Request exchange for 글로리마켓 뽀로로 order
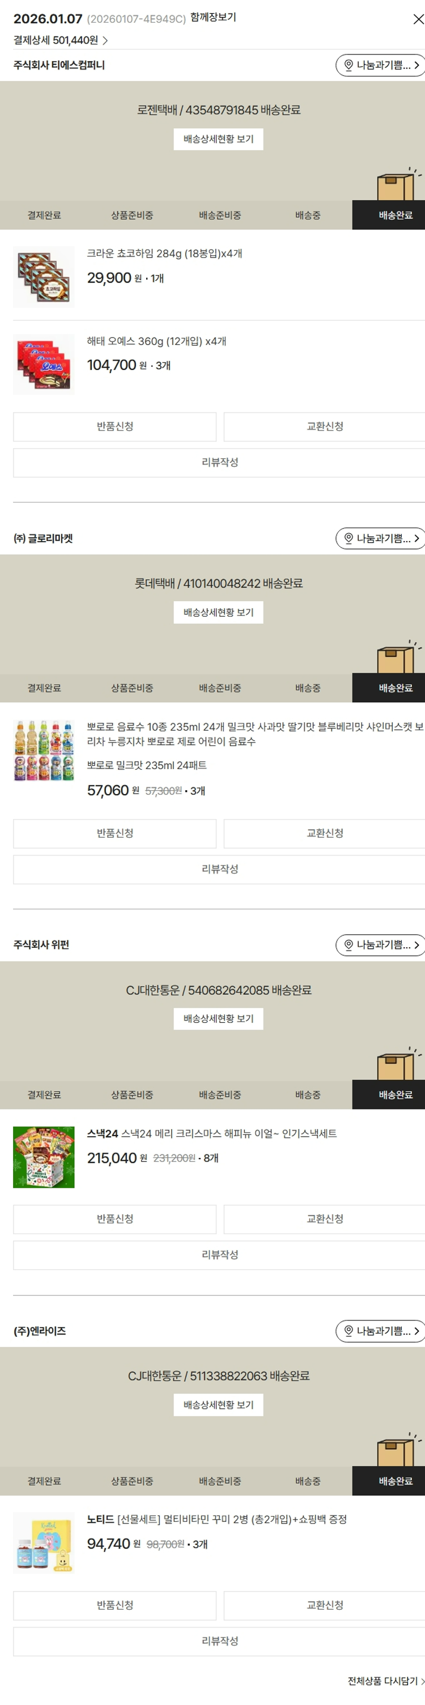425x1705 pixels. [325, 833]
